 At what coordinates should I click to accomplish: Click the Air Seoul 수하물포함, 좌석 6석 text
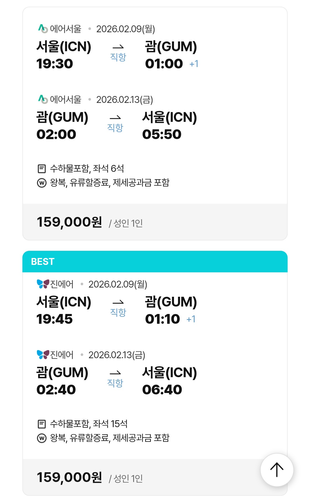[87, 168]
